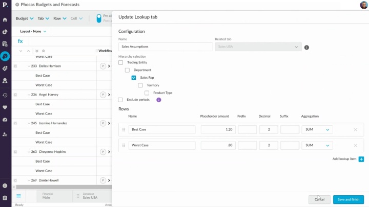The height and width of the screenshot is (207, 369).
Task: Uncheck the Sales Rep checkbox
Action: [x=134, y=78]
